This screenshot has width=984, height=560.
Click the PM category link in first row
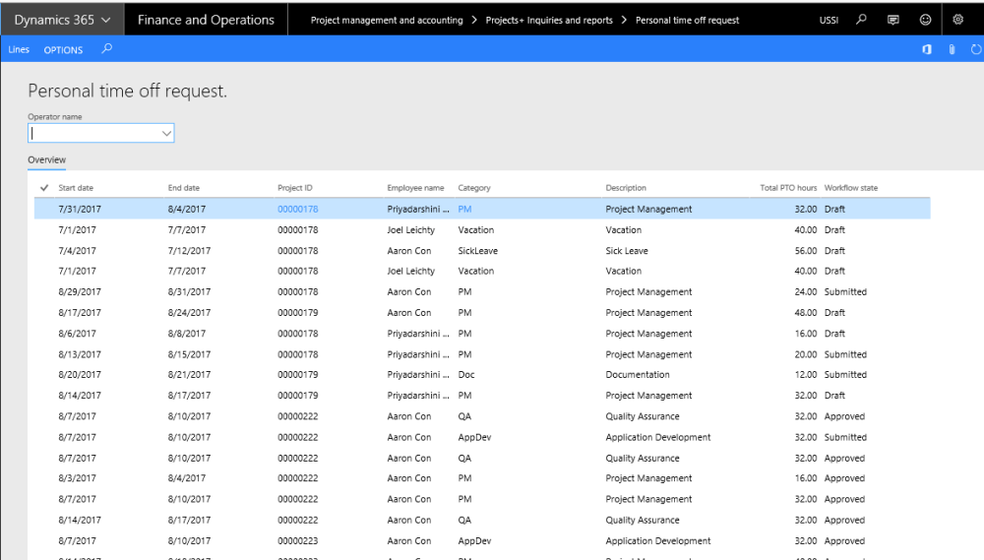pyautogui.click(x=465, y=209)
